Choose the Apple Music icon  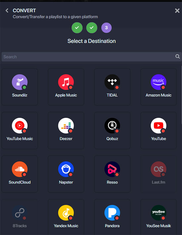[66, 82]
